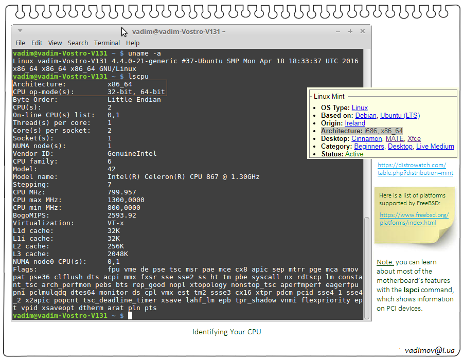Open the Terminal menu
The width and height of the screenshot is (463, 360).
click(107, 43)
